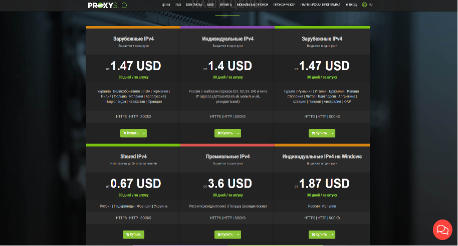Click 30 дней / за штуку under 0.67 USD

tap(133, 195)
